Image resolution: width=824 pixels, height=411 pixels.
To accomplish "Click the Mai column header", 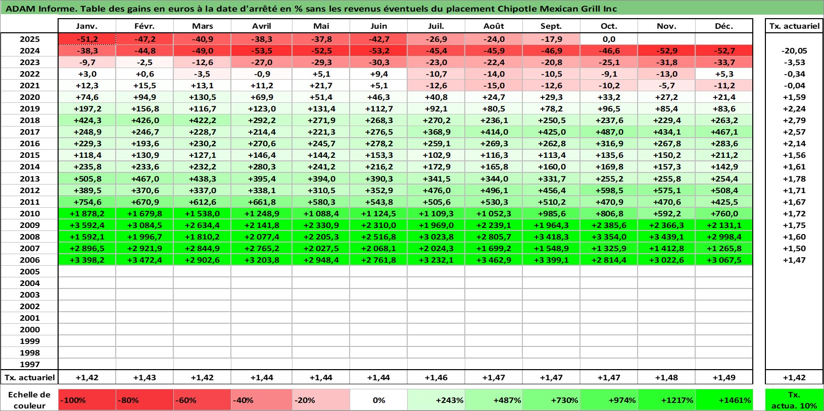I will click(x=321, y=26).
